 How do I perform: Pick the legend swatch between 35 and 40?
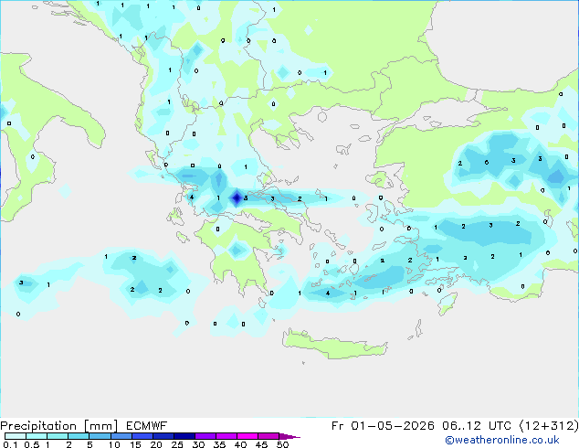click(226, 436)
